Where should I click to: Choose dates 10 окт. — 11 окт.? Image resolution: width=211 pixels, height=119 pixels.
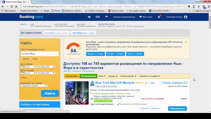(x=95, y=54)
